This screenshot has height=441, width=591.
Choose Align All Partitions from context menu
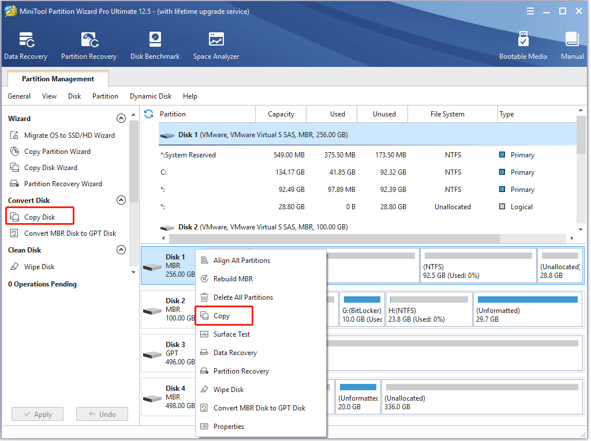(x=261, y=260)
